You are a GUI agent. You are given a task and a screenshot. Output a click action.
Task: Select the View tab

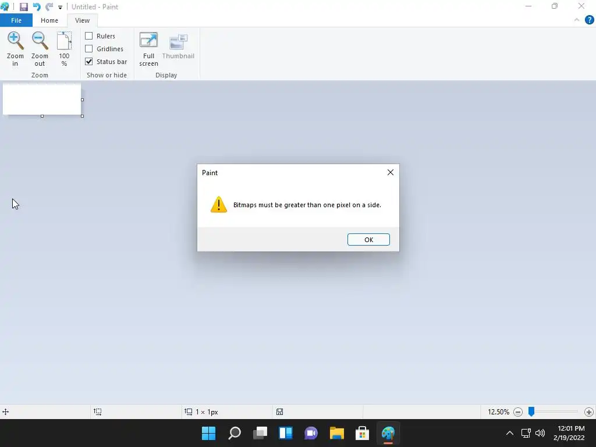(82, 20)
